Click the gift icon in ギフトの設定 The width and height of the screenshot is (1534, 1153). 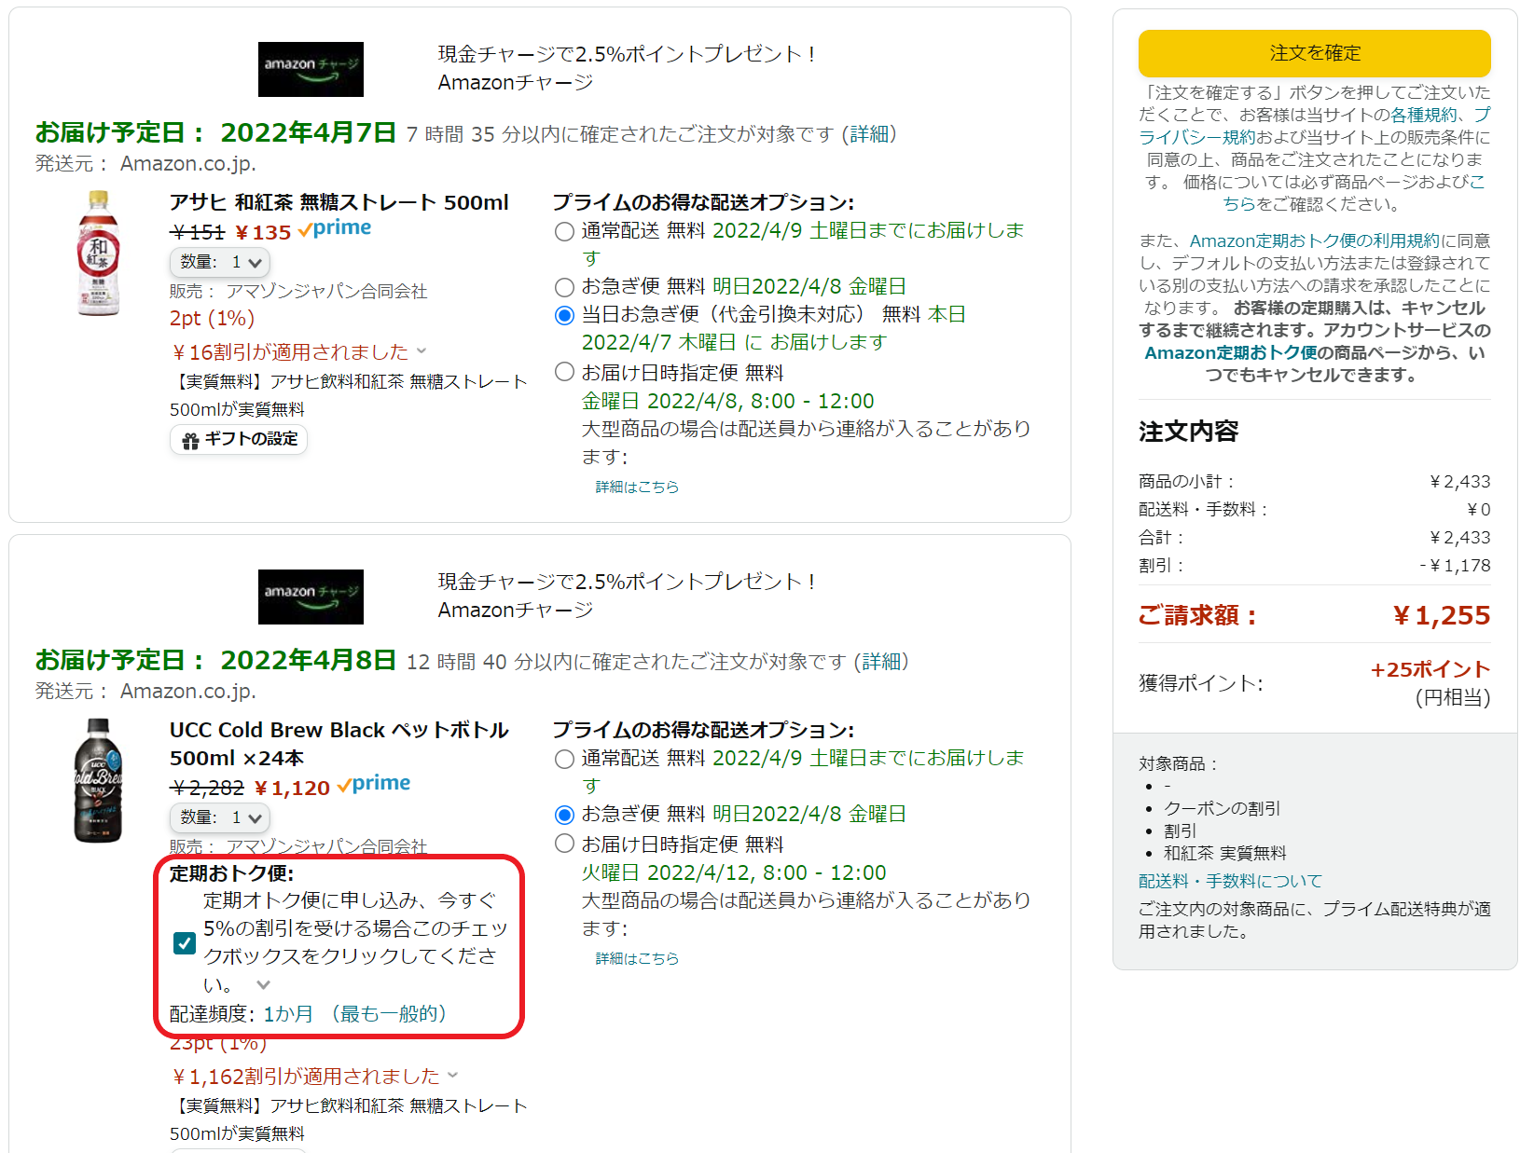pyautogui.click(x=190, y=440)
